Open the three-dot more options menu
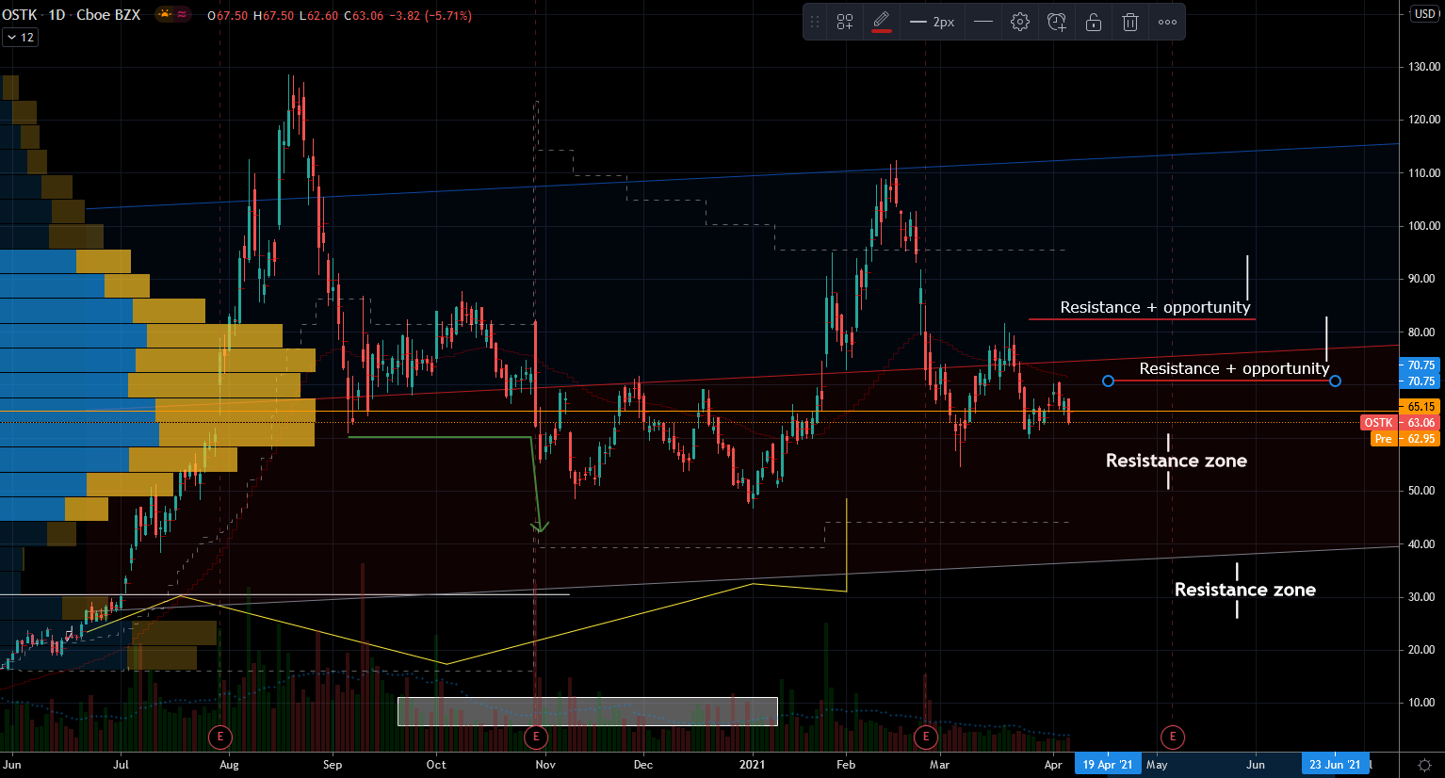Screen dimensions: 1445x778 click(x=1167, y=22)
